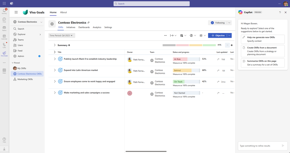Click the send arrow in Copilot input
Image resolution: width=290 pixels, height=153 pixels.
(283, 146)
